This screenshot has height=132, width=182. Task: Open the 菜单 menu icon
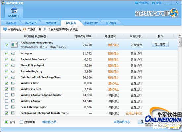(x=153, y=3)
